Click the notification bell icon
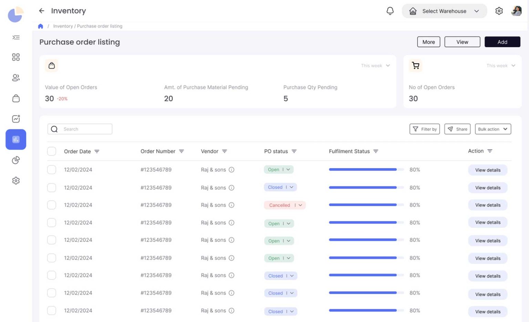 390,11
